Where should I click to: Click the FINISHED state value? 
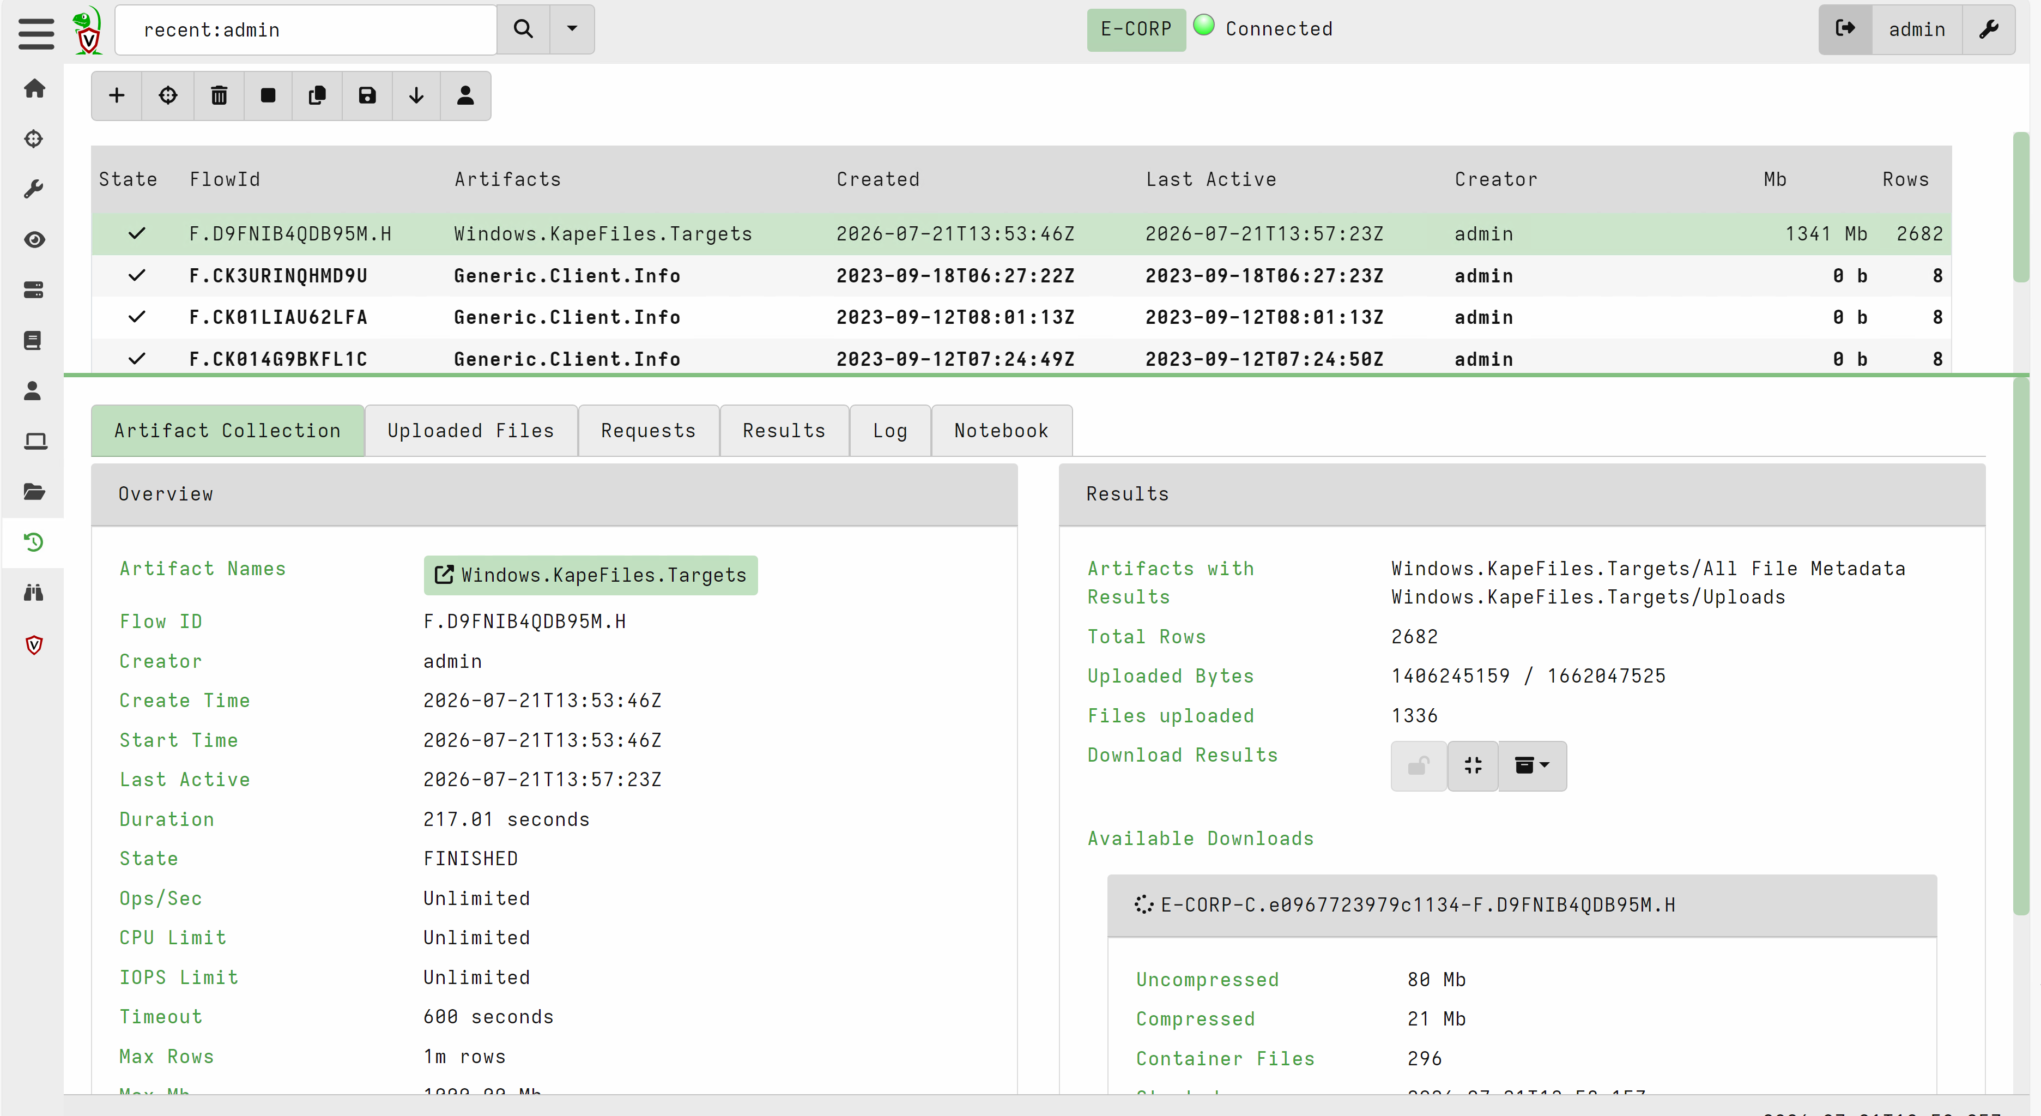(471, 859)
